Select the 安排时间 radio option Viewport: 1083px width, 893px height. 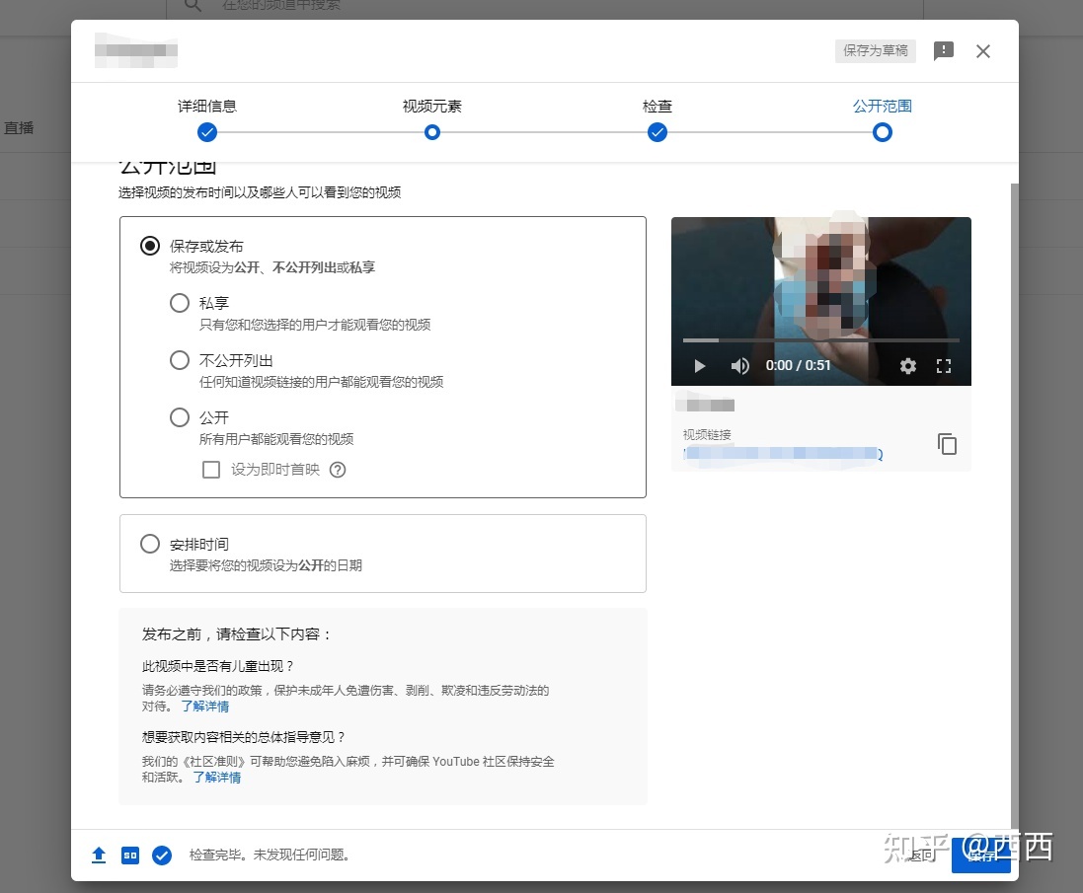[150, 544]
